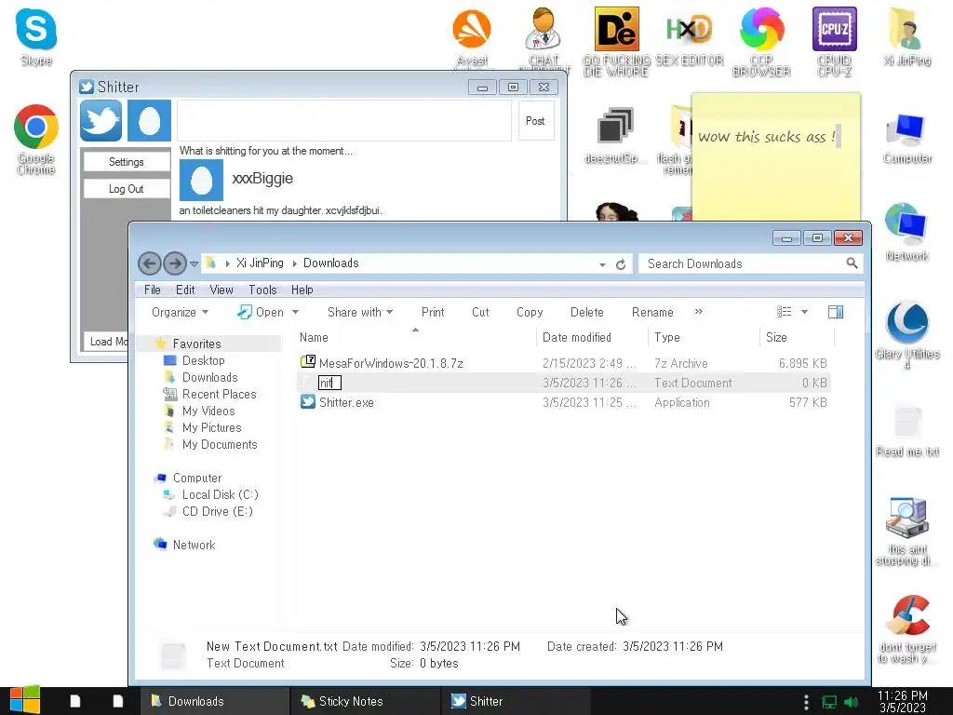Open the View menu
This screenshot has height=715, width=953.
click(221, 290)
